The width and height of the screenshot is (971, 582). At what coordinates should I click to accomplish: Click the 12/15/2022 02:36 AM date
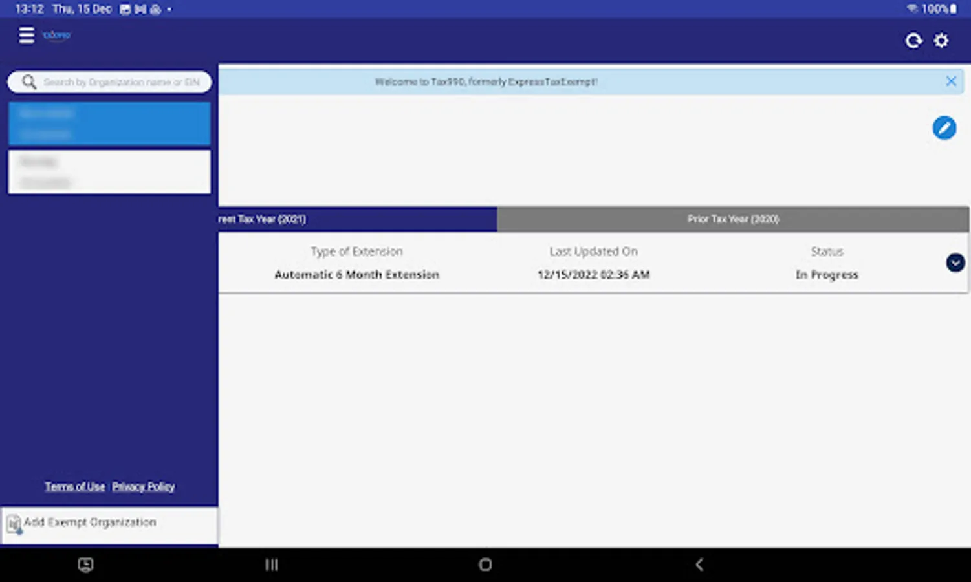(593, 275)
